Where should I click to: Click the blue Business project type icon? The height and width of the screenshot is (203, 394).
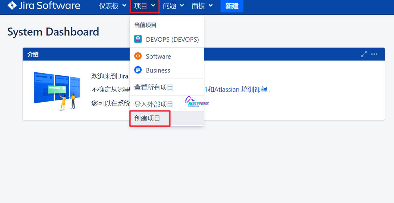coord(138,70)
